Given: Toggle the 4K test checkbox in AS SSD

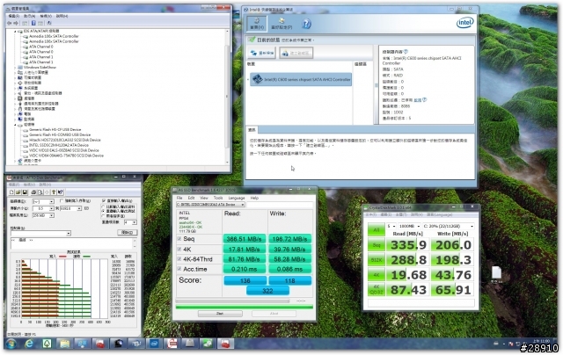Looking at the screenshot, I should (x=179, y=249).
